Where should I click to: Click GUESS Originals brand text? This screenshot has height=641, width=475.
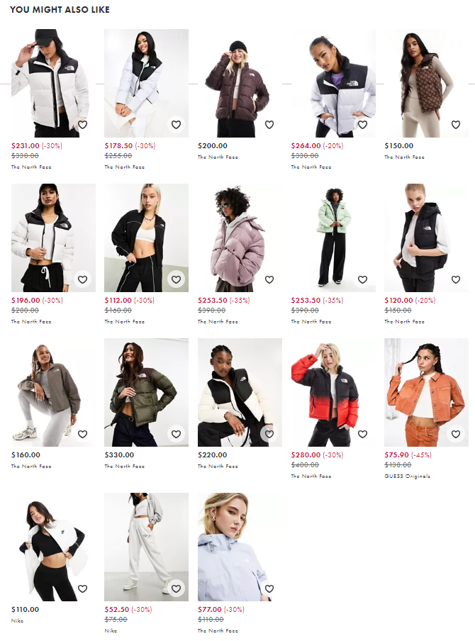[x=407, y=476]
